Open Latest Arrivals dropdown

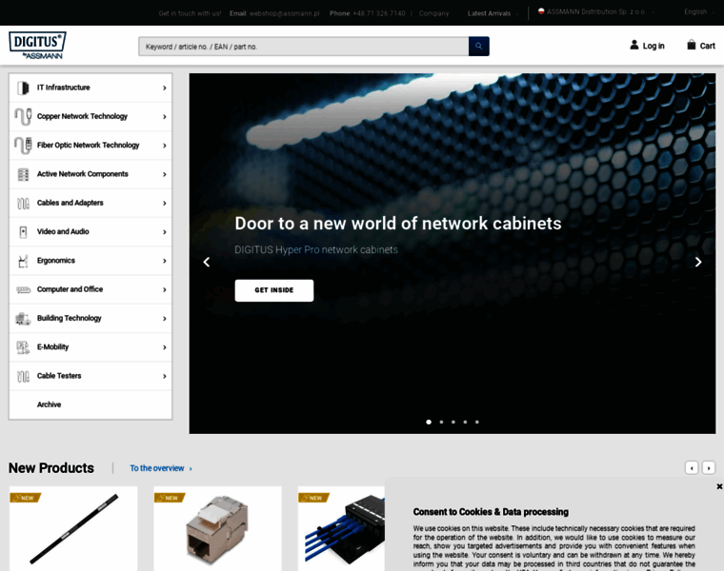point(493,13)
